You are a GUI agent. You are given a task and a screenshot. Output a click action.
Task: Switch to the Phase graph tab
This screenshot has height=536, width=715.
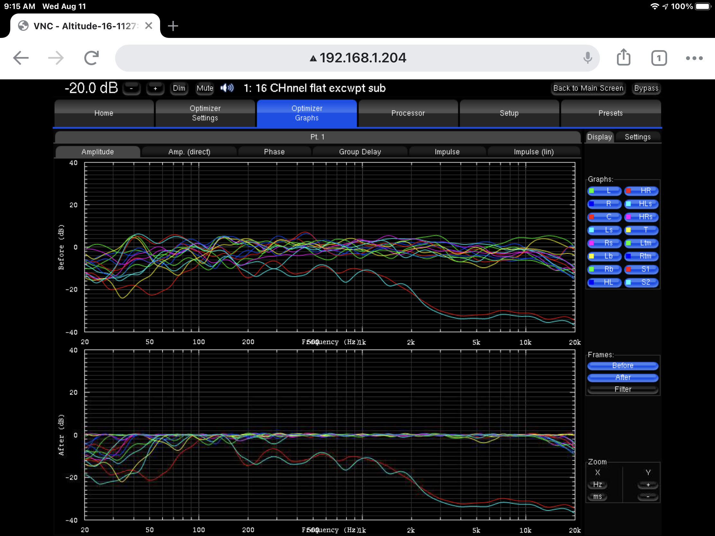click(x=274, y=152)
